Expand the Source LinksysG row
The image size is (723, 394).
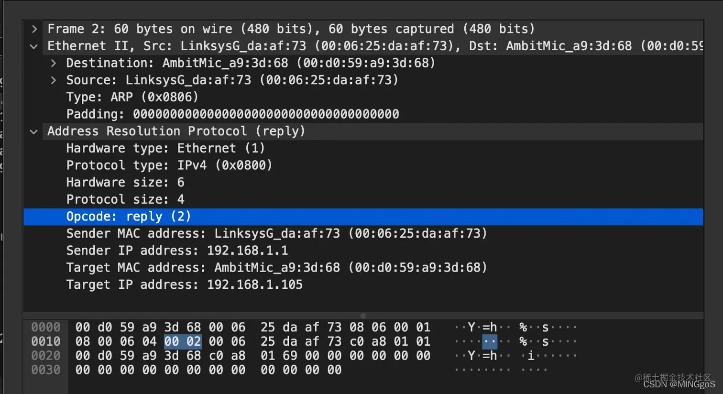53,80
